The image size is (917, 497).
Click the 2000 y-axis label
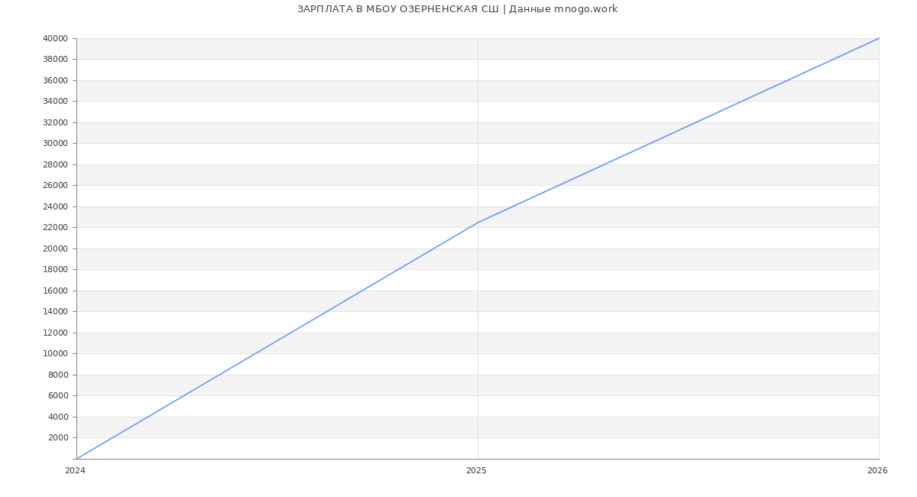[58, 438]
